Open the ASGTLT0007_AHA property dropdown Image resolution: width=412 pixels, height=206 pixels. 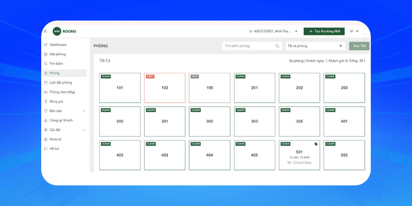[x=274, y=31]
